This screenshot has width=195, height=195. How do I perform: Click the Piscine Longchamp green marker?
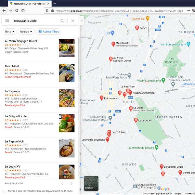tap(163, 80)
